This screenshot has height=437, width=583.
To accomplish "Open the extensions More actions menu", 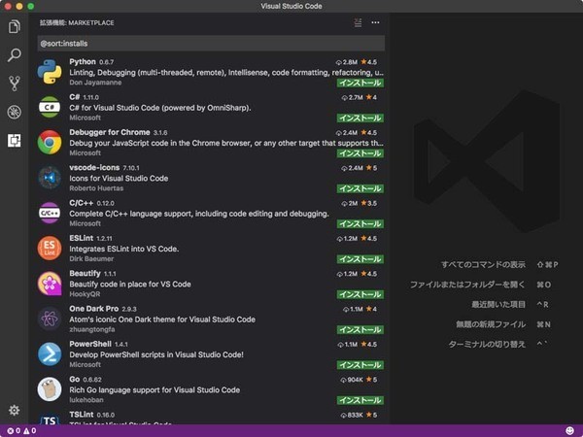I will (375, 22).
